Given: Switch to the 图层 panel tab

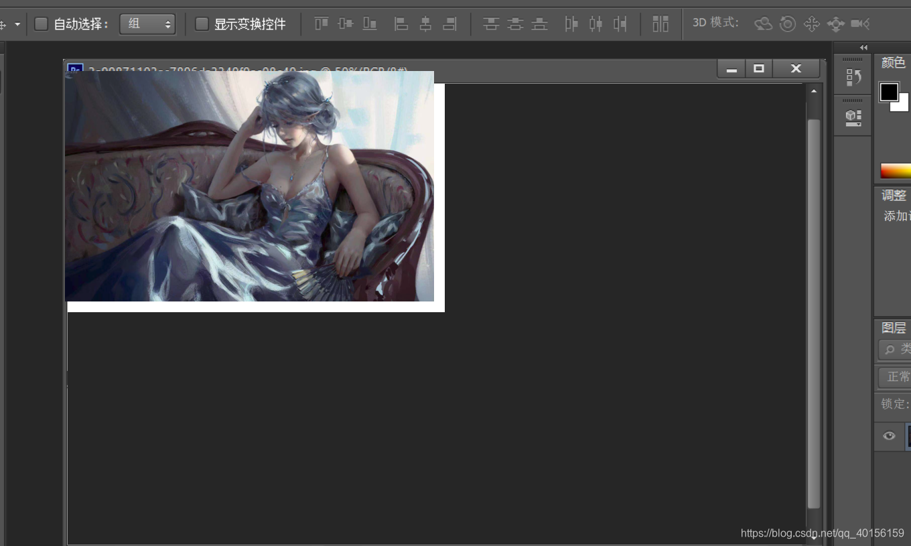Looking at the screenshot, I should point(894,328).
